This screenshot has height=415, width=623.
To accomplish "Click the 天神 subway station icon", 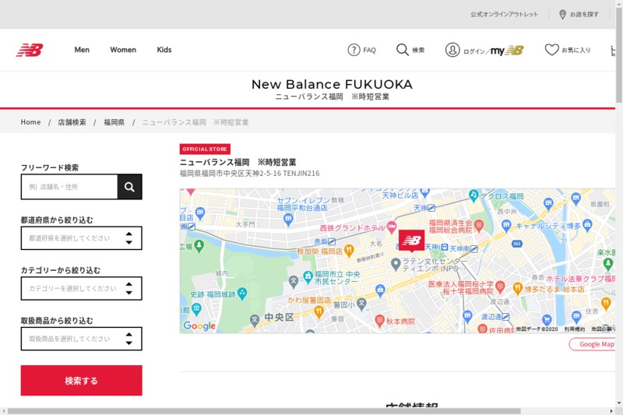I will pyautogui.click(x=431, y=208).
